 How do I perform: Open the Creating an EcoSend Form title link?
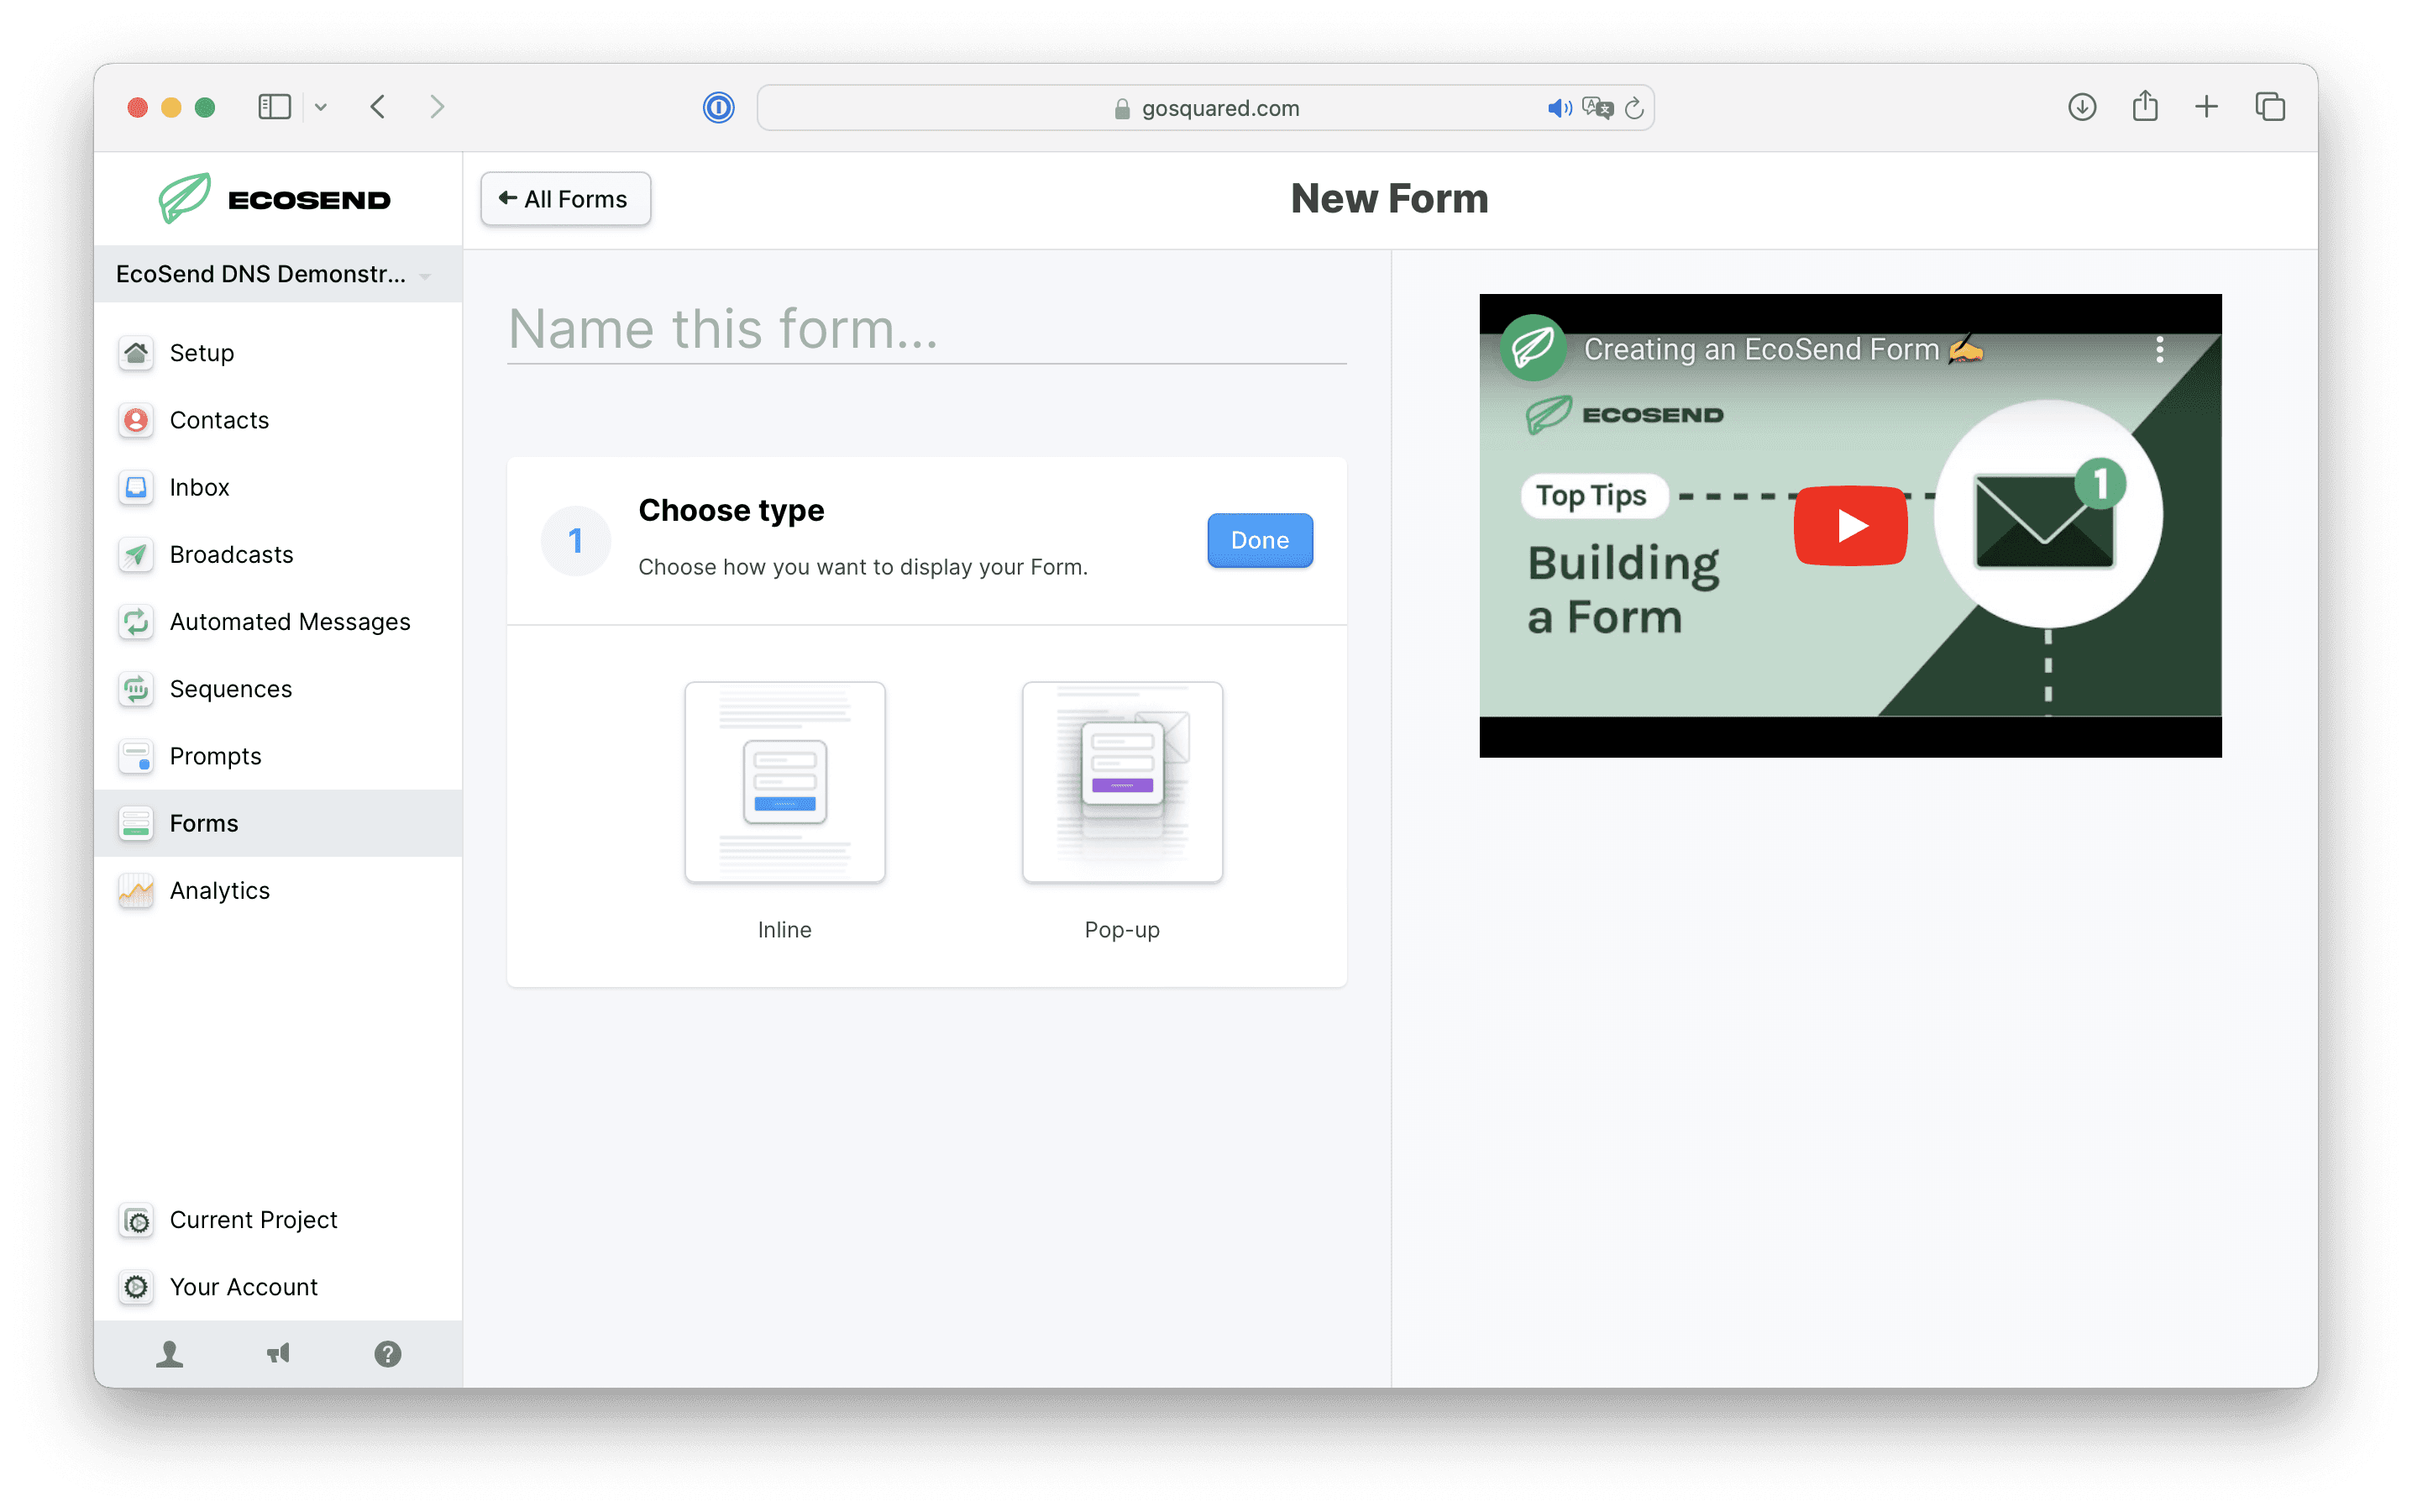tap(1783, 349)
